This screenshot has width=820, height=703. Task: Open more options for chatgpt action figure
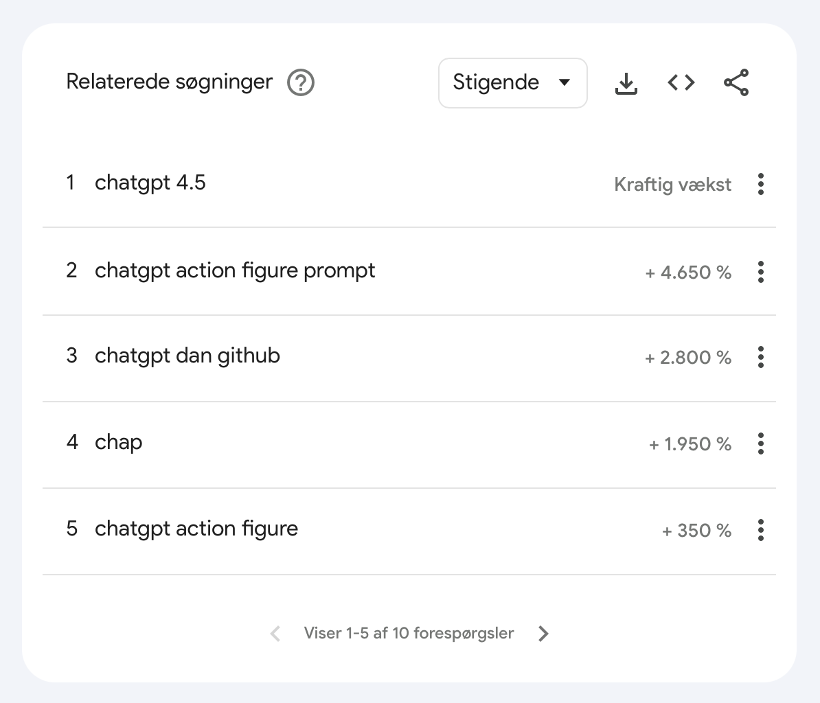(760, 530)
